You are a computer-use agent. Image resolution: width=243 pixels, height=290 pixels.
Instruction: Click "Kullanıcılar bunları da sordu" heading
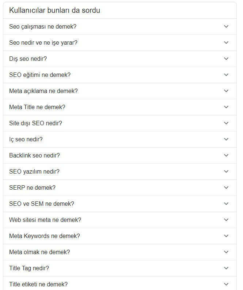click(54, 10)
